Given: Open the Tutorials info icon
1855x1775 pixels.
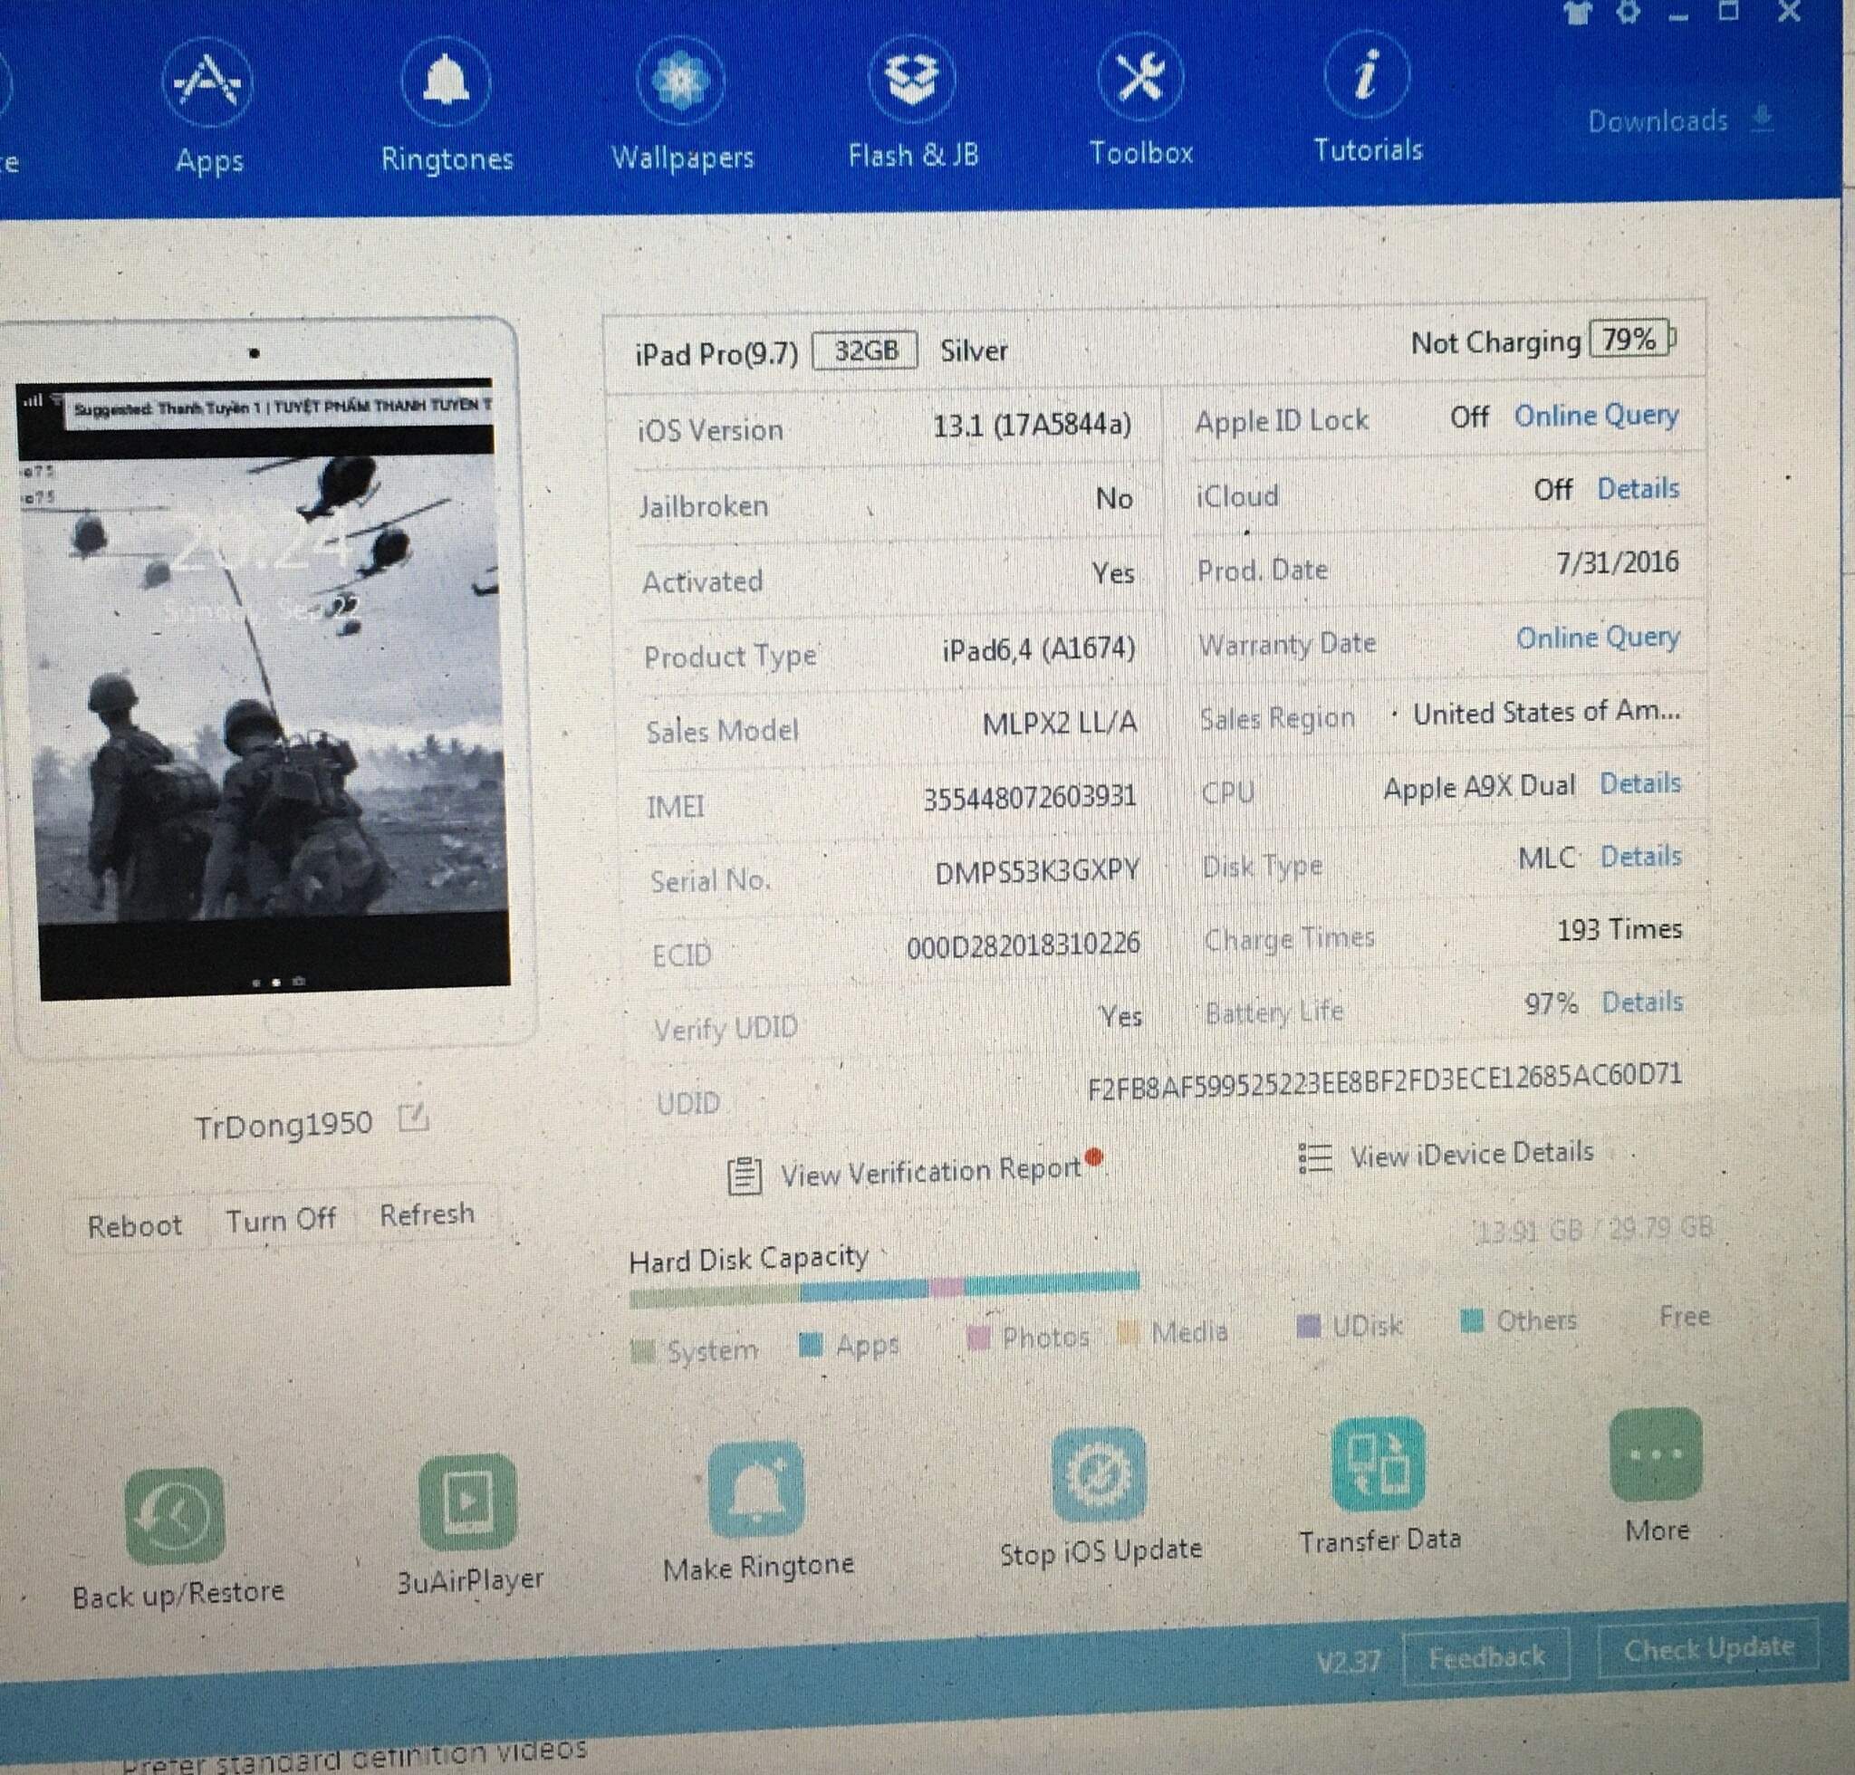Looking at the screenshot, I should (1367, 75).
